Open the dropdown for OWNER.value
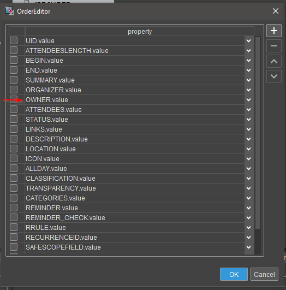This screenshot has width=286, height=290. pos(249,100)
